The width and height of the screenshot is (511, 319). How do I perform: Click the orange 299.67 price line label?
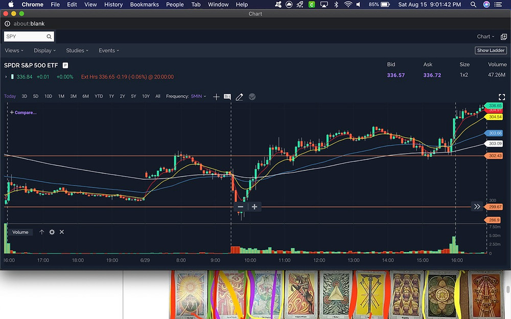tap(494, 207)
